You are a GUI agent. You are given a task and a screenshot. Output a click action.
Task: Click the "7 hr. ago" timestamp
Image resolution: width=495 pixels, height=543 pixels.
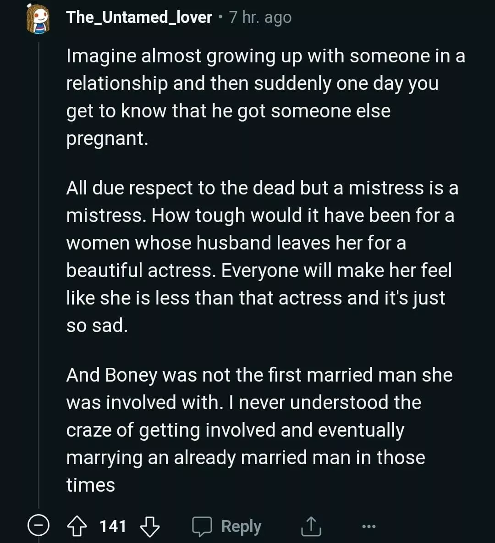pyautogui.click(x=260, y=17)
